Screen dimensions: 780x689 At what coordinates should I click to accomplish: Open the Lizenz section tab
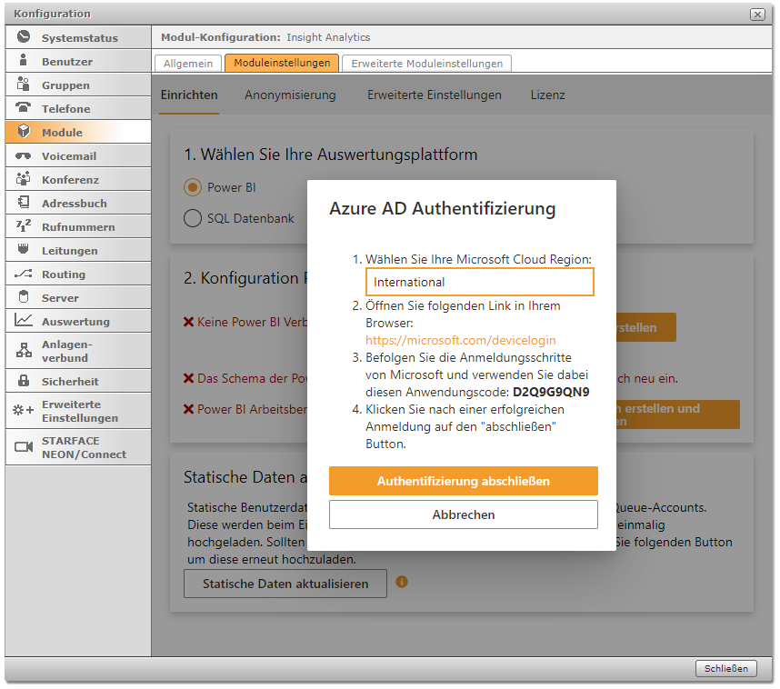(547, 95)
